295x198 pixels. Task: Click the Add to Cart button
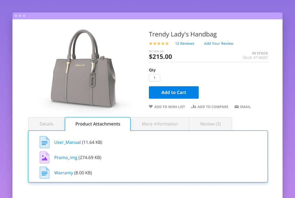(x=174, y=92)
